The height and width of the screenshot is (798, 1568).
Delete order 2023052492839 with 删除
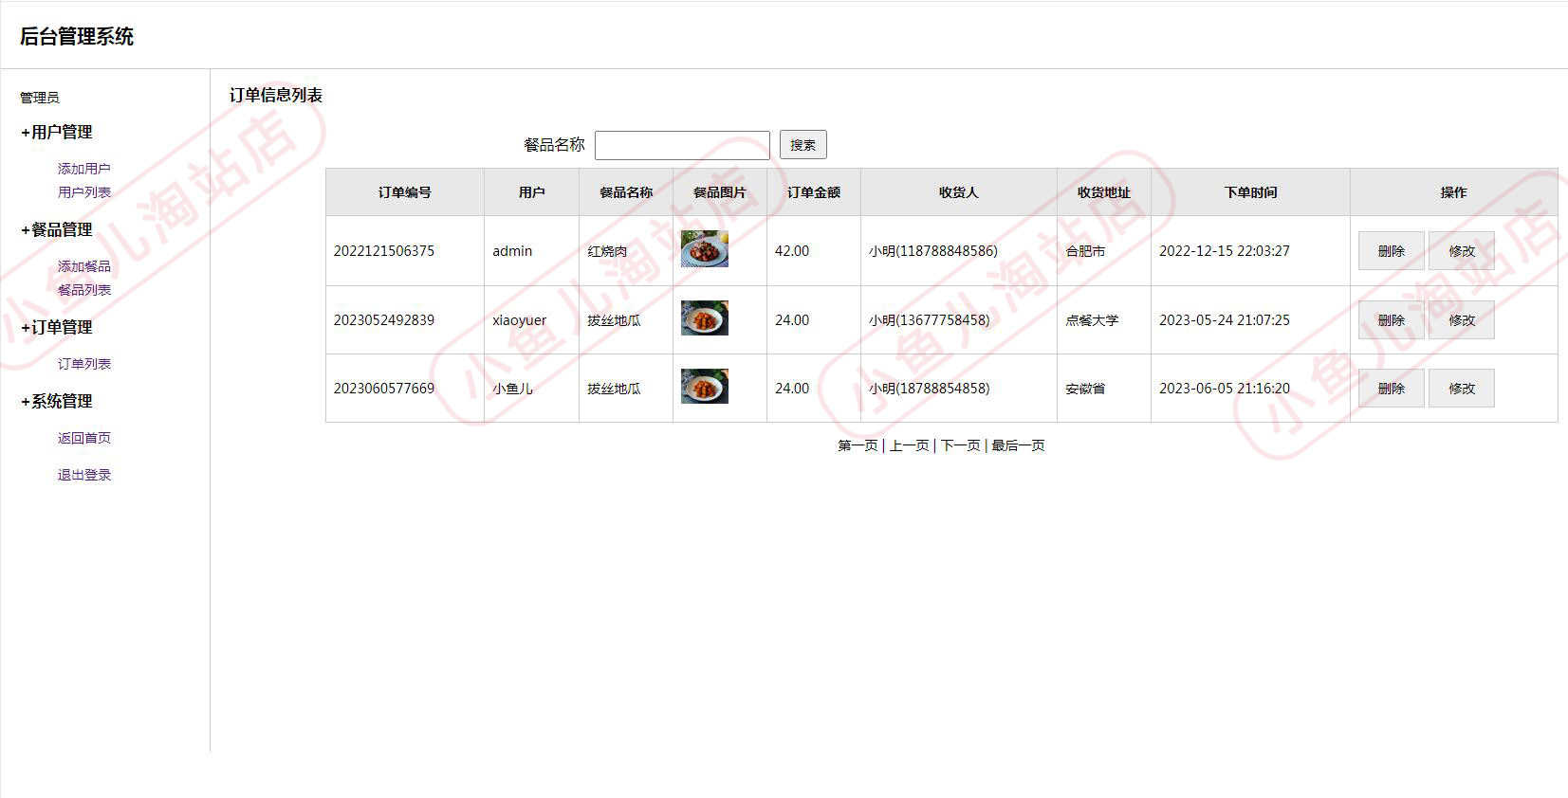point(1392,320)
